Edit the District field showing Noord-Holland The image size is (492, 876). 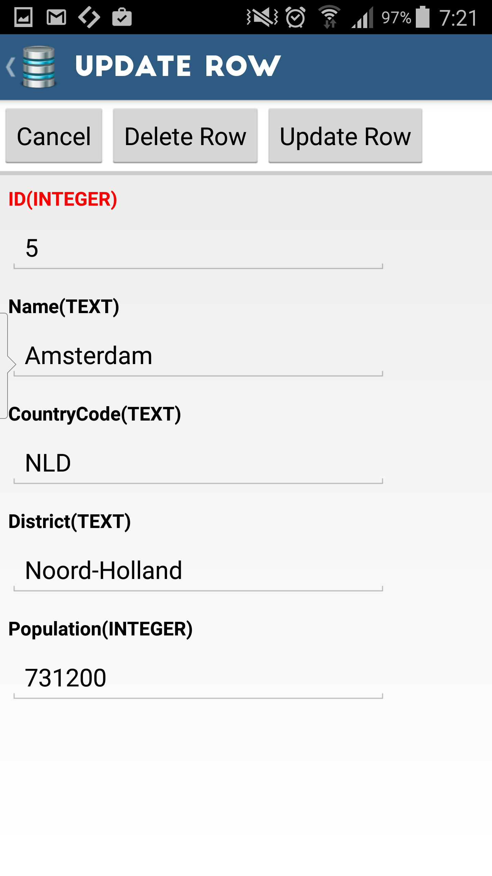coord(198,571)
